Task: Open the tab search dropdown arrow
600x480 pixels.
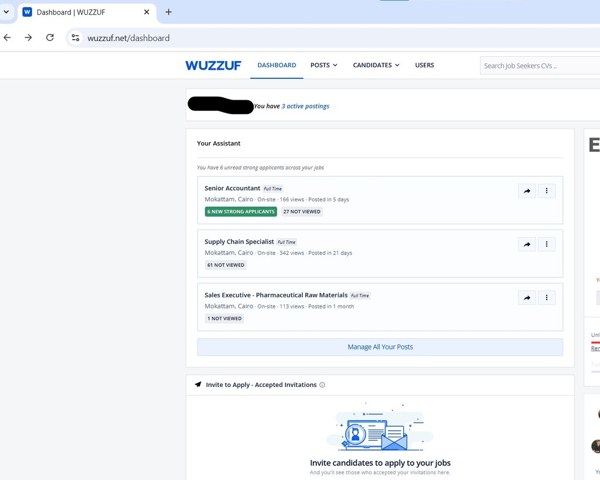Action: tap(6, 12)
